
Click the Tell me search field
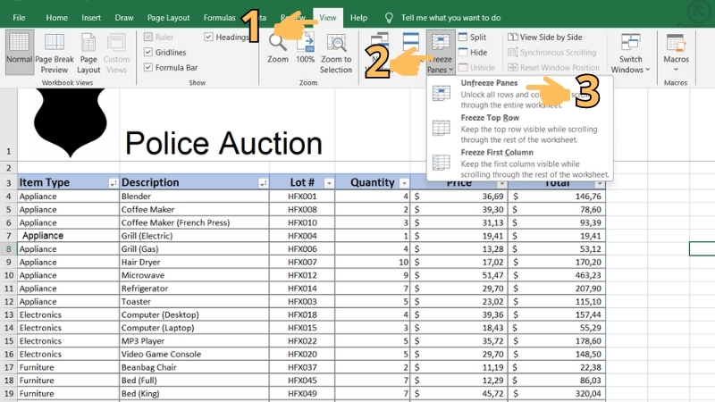click(x=450, y=18)
